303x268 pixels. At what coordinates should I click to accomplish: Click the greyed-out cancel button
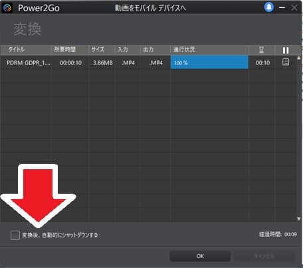click(x=264, y=256)
